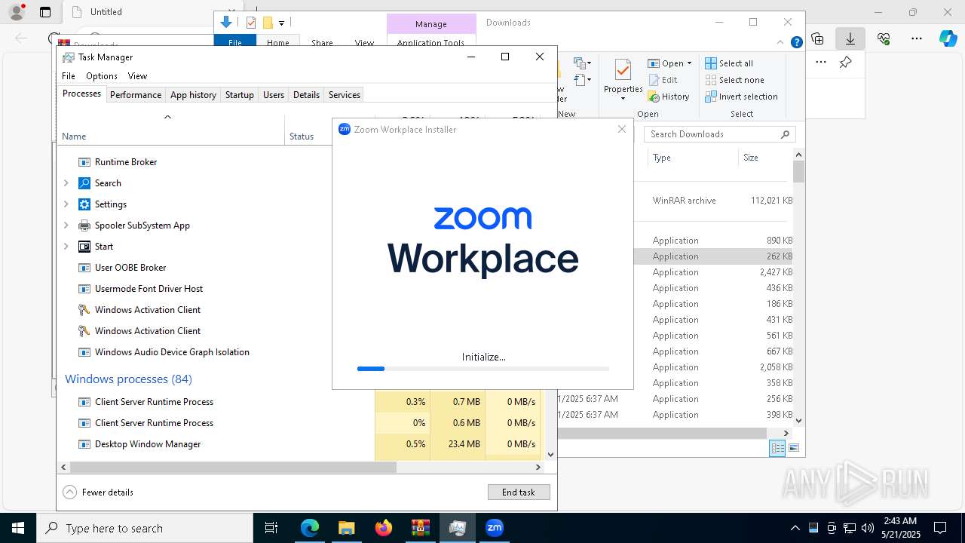
Task: Pin the Edge downloads panel
Action: [x=846, y=63]
